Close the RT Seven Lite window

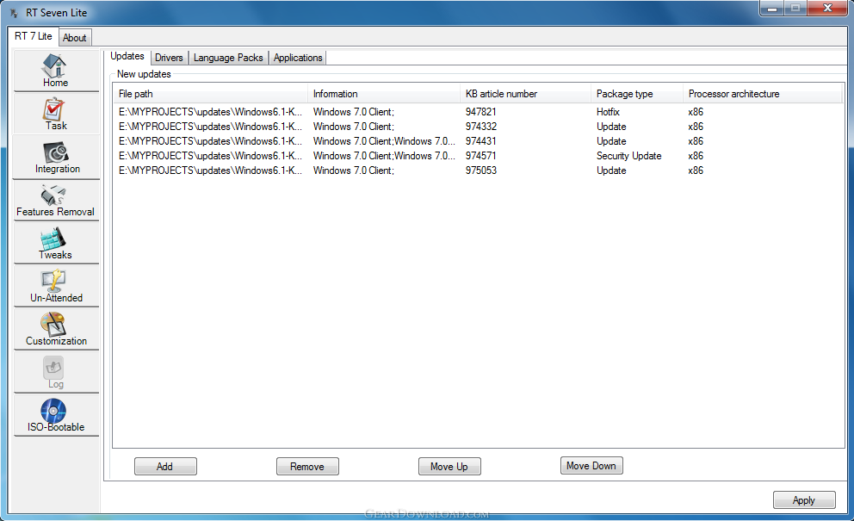click(x=827, y=8)
